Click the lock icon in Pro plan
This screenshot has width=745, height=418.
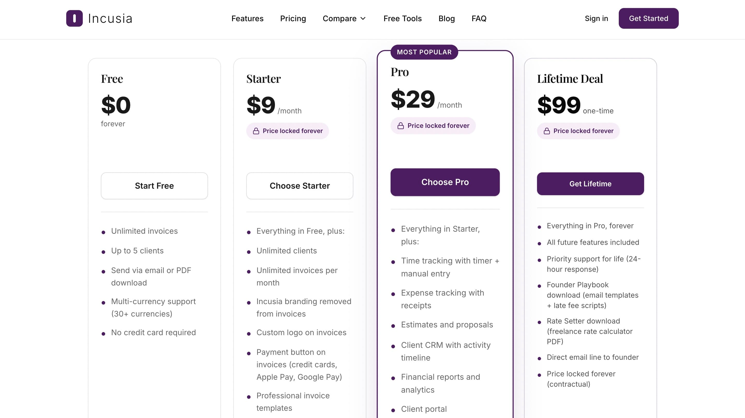400,126
